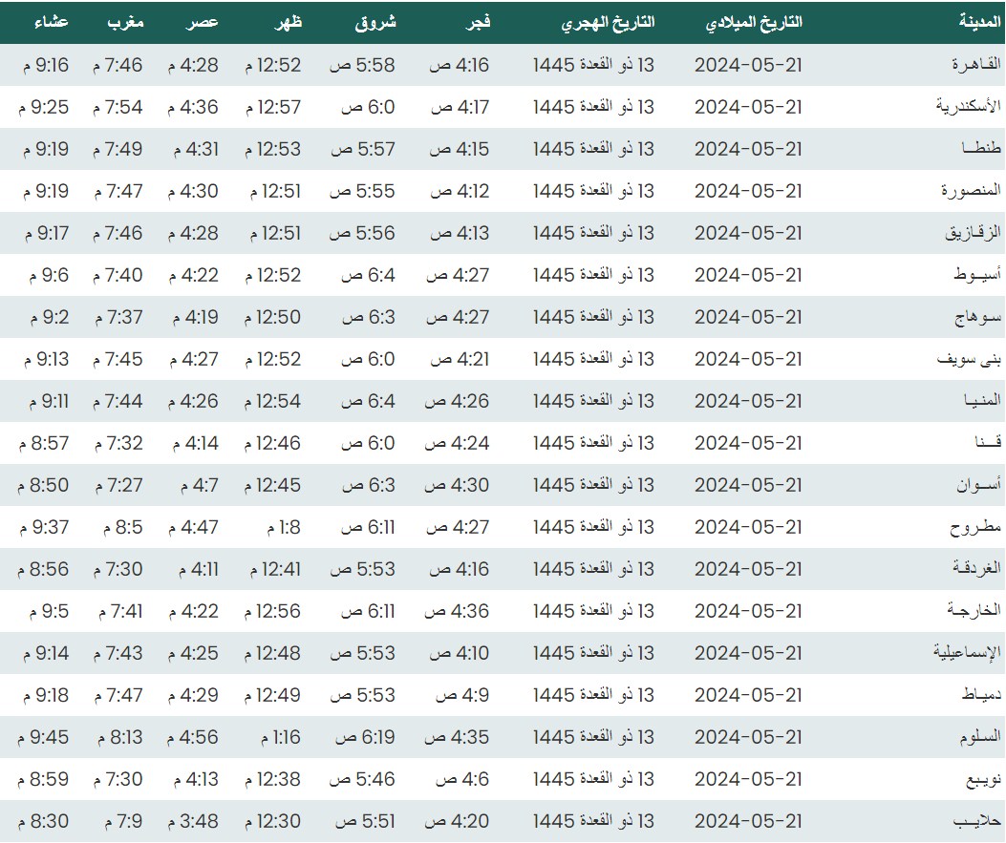The height and width of the screenshot is (843, 1006).
Task: Select the Hijri date in نويبع row
Action: coord(593,779)
